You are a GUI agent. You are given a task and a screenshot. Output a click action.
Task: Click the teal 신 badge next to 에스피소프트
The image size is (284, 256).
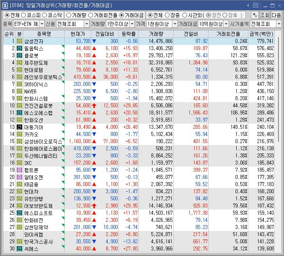pos(19,213)
